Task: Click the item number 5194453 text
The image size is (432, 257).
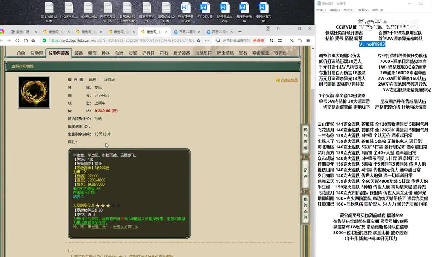Action: coord(102,95)
